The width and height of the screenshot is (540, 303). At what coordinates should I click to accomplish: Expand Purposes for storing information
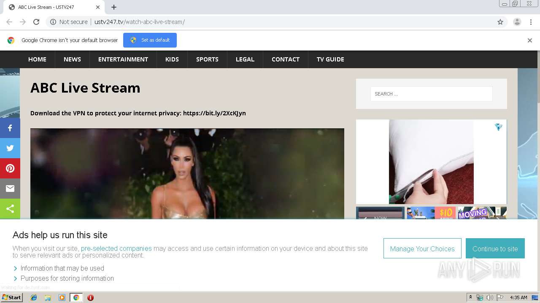coord(67,278)
